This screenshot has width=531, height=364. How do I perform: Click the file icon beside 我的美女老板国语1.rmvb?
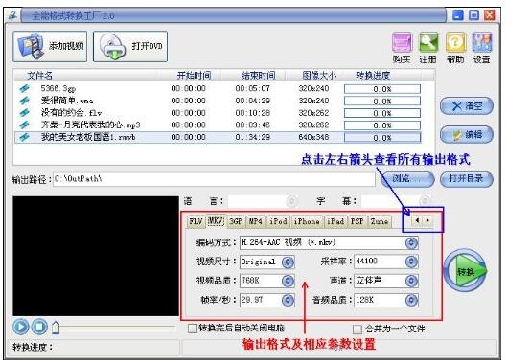point(24,137)
